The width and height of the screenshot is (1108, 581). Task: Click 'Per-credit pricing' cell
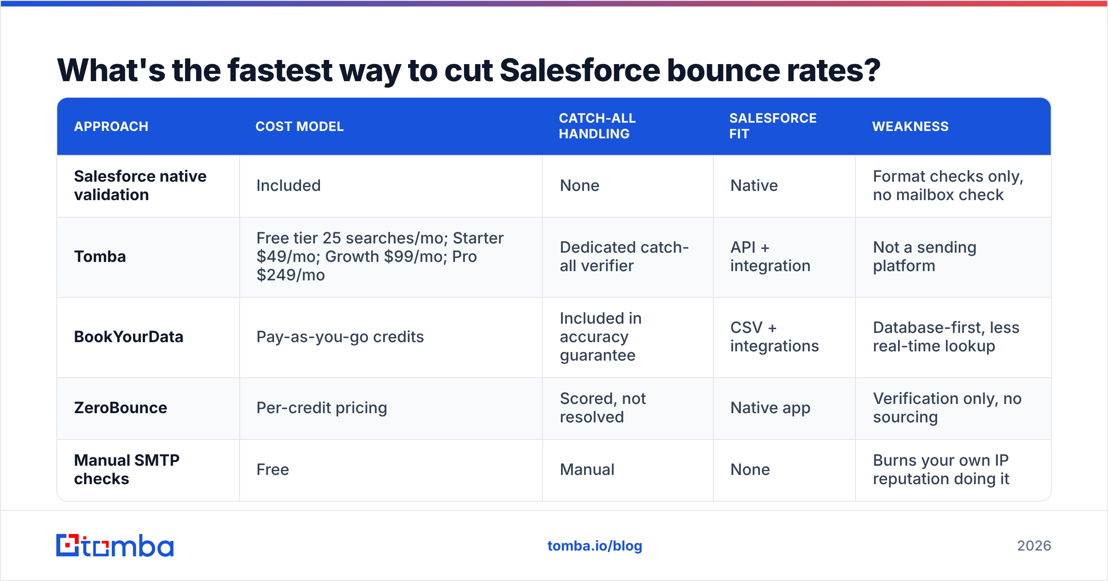coord(322,408)
